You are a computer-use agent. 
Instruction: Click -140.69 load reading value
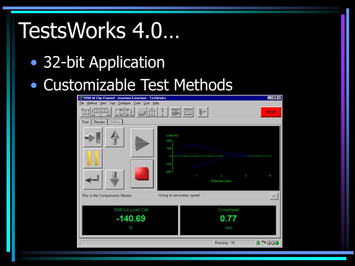[131, 219]
